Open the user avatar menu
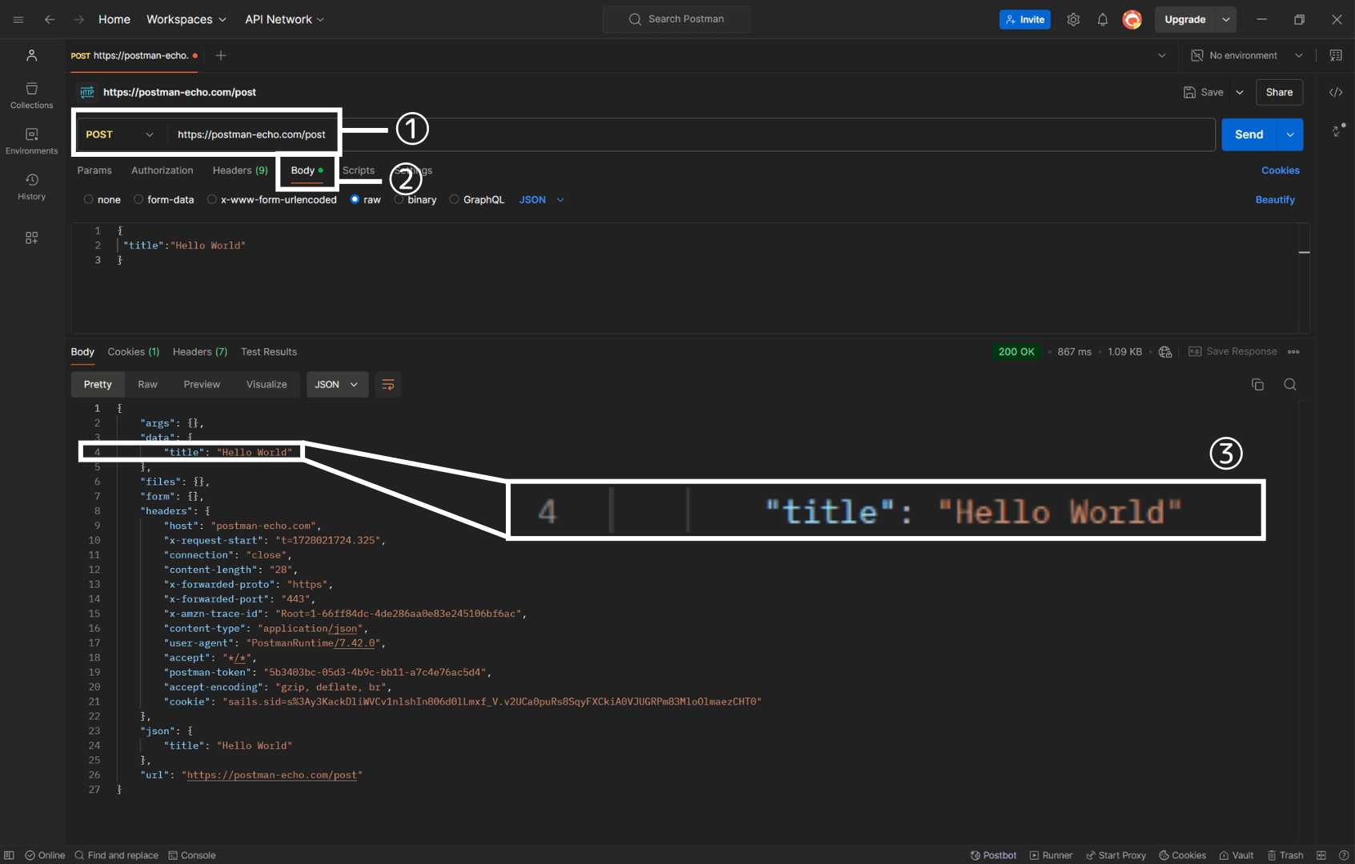Screen dimensions: 1355x864 tap(1132, 19)
